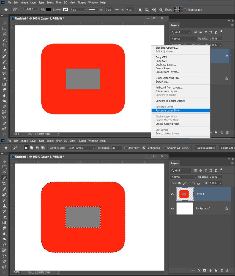
Task: Click the New selection icon in Magic Wand options
Action: 26,148
